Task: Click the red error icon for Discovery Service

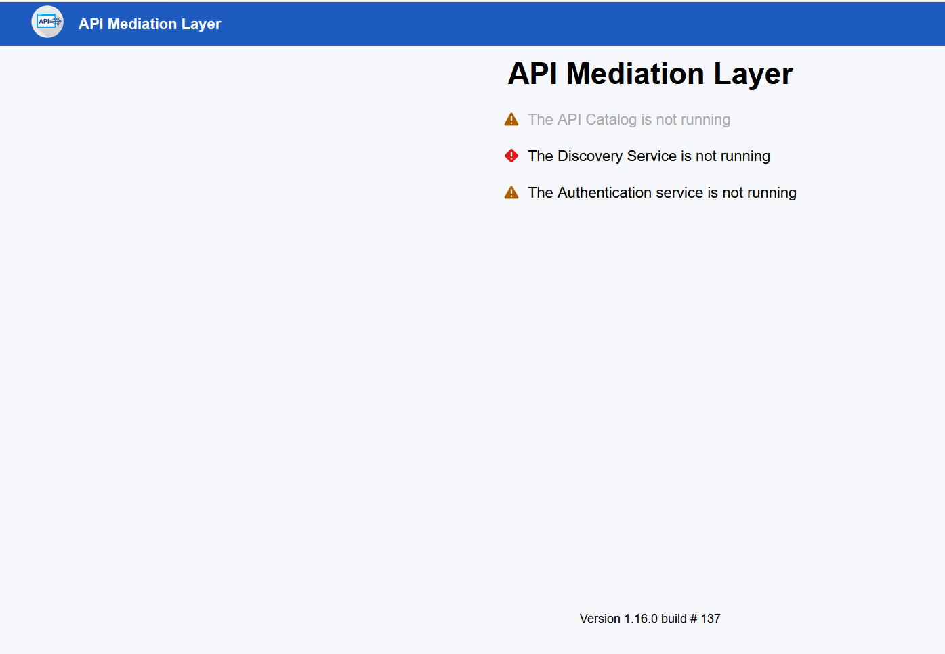Action: point(511,155)
